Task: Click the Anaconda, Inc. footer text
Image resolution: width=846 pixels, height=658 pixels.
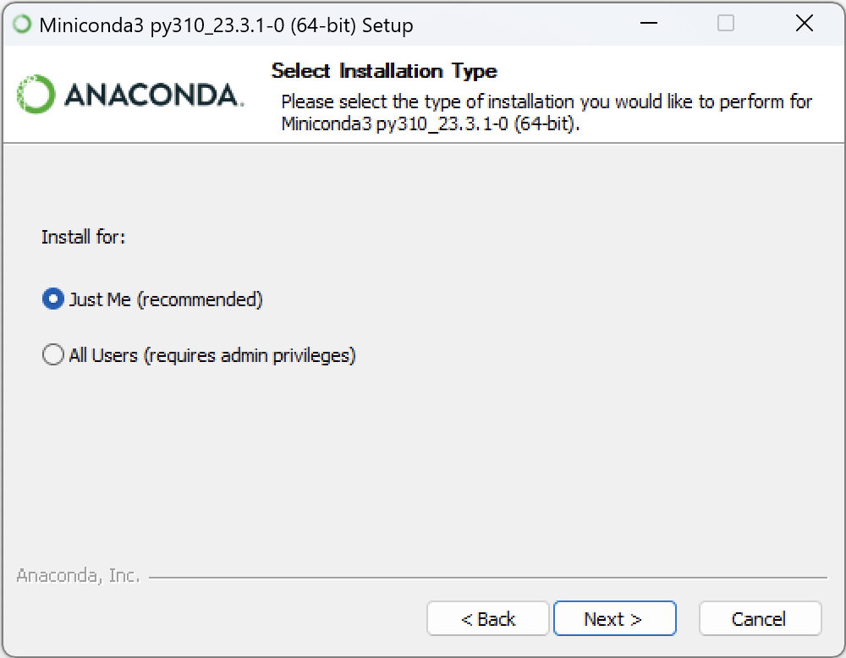Action: (x=78, y=574)
